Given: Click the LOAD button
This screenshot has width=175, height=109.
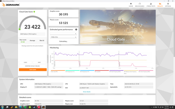Looking at the screenshot, I should click(x=25, y=62).
